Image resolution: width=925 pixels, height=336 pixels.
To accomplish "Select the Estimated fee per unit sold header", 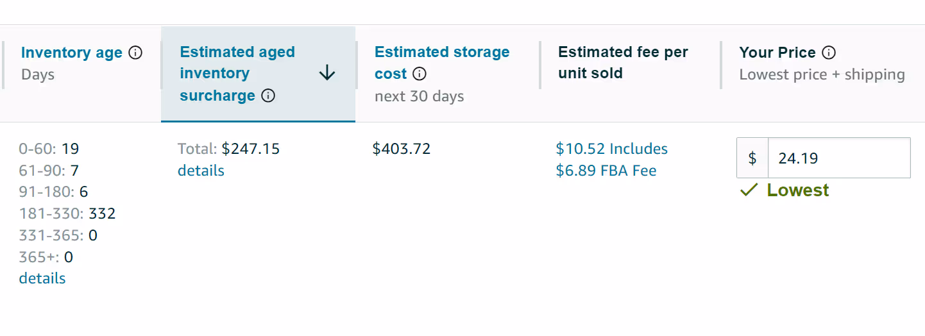I will [x=623, y=63].
